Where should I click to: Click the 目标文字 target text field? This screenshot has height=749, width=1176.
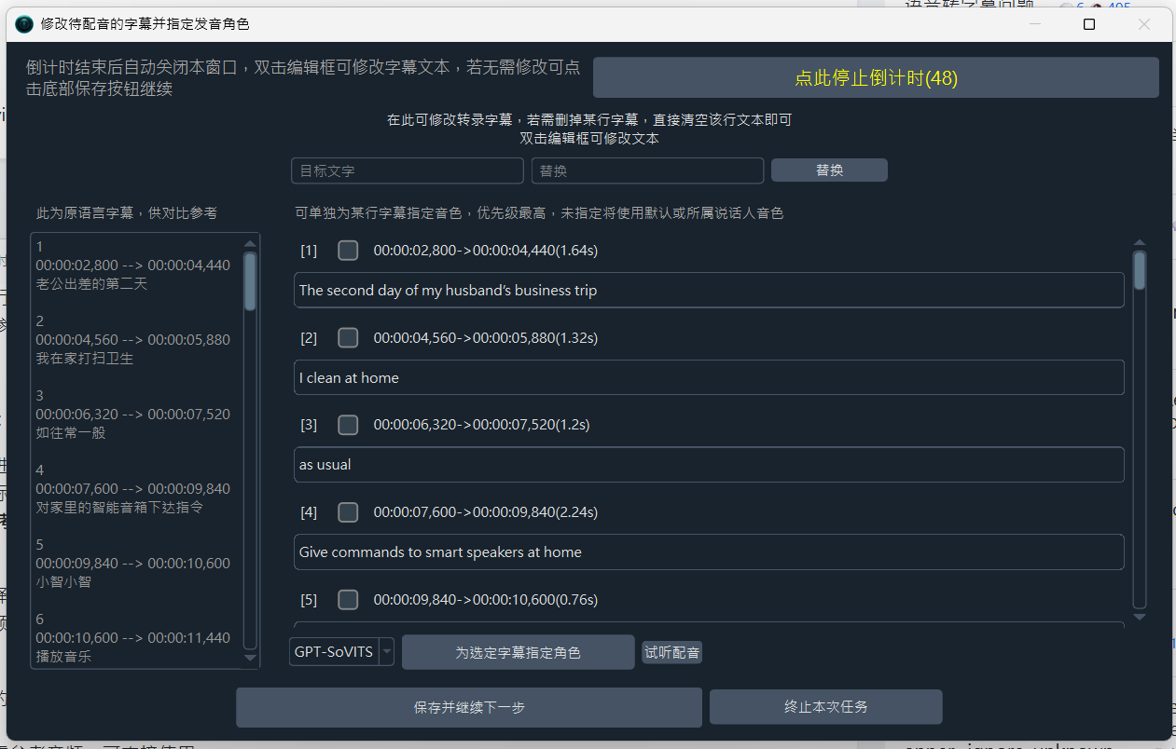coord(407,171)
